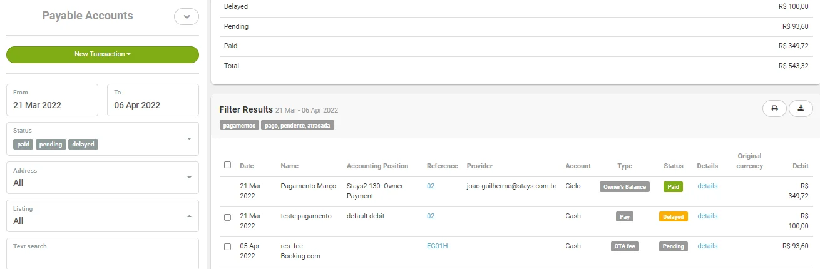The image size is (820, 269).
Task: Open the New Transaction dropdown
Action: (103, 54)
